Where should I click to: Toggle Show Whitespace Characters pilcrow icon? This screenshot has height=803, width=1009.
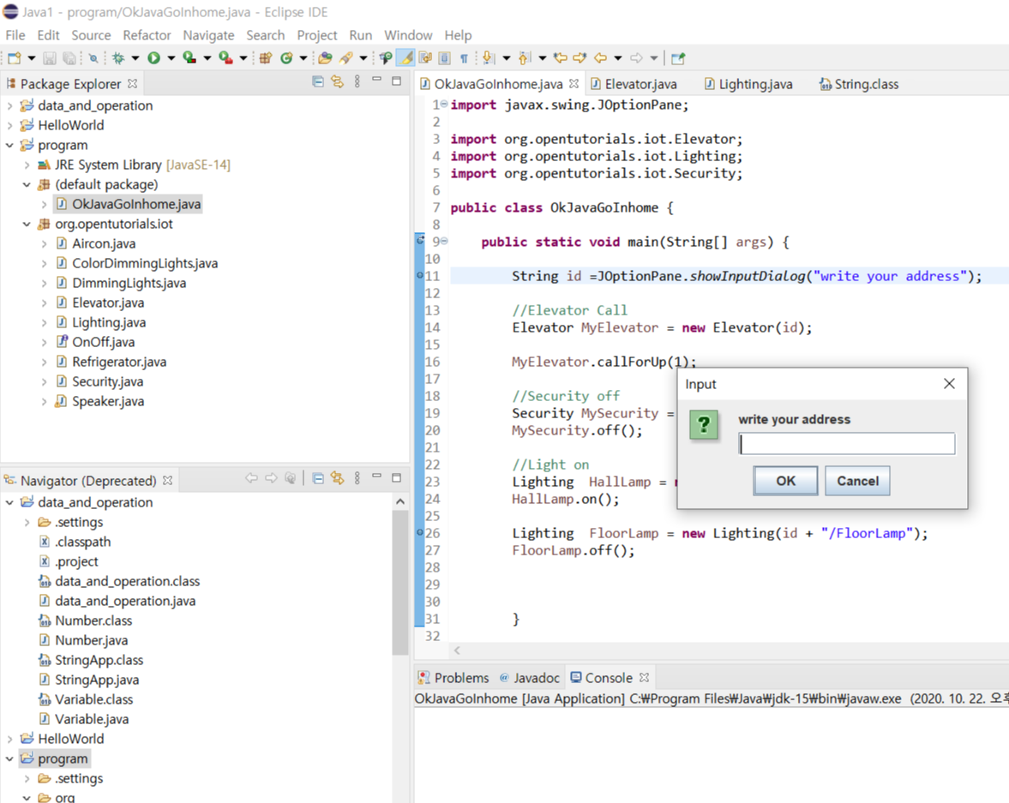pyautogui.click(x=463, y=58)
